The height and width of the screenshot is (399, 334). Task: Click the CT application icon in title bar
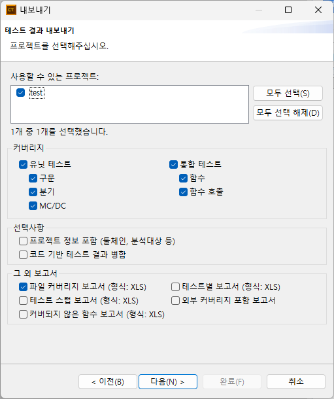pyautogui.click(x=11, y=10)
